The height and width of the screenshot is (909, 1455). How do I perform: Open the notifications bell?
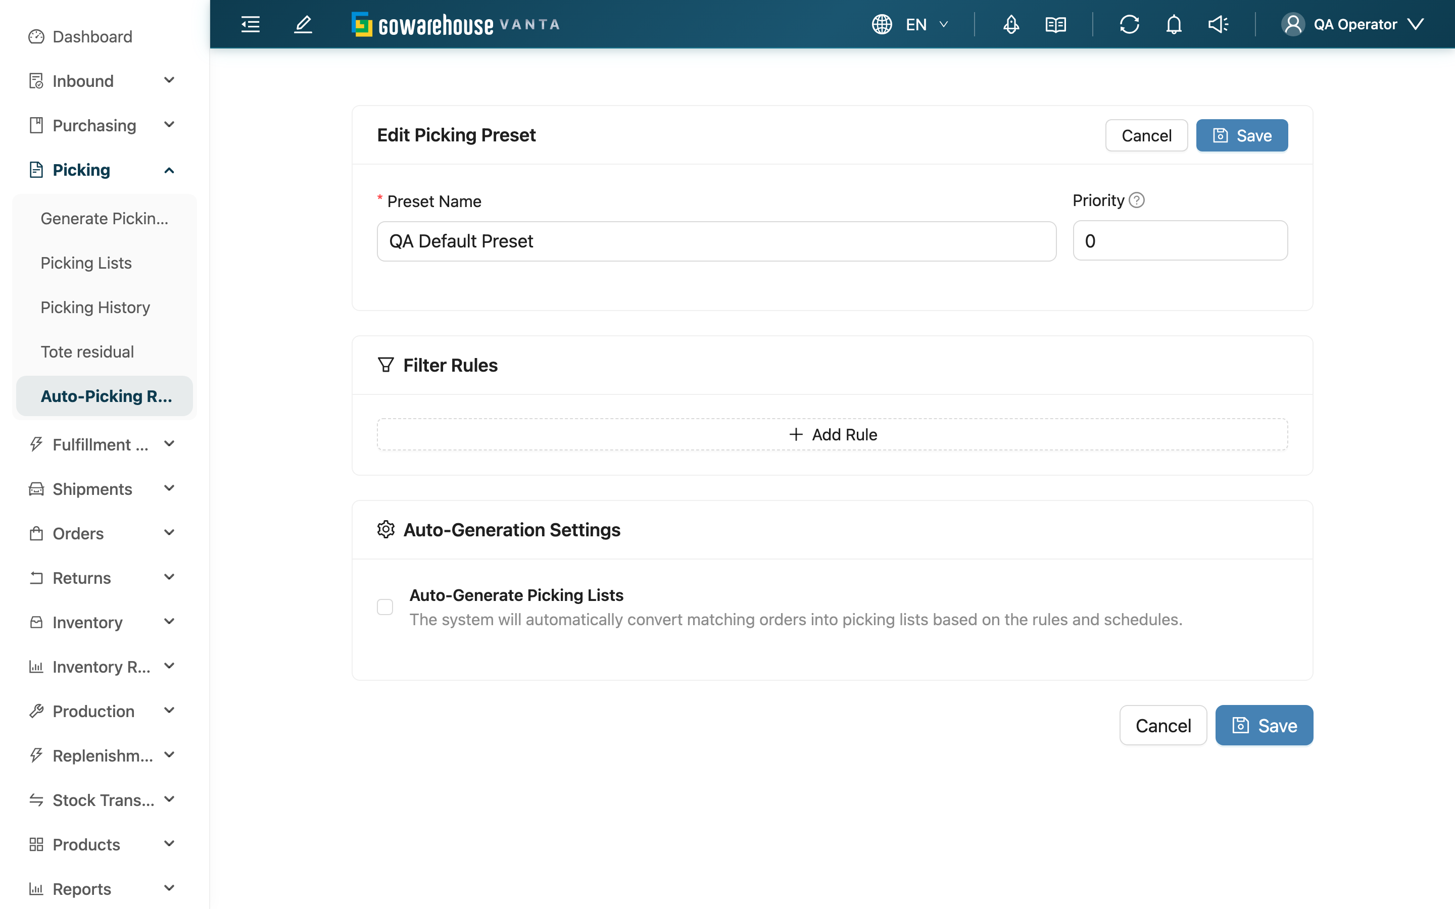tap(1174, 25)
